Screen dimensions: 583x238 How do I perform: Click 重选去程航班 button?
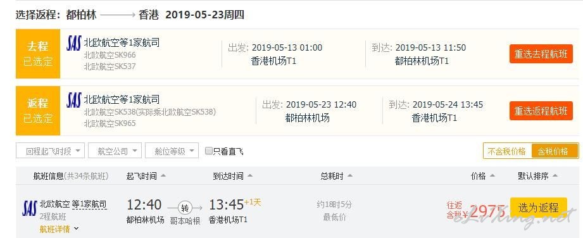[541, 54]
